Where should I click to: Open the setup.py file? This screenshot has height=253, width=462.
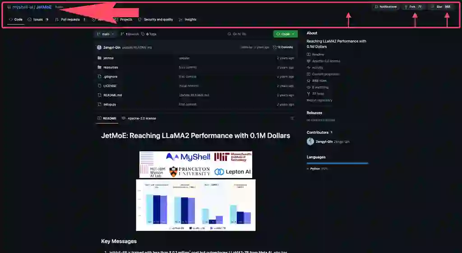pyautogui.click(x=110, y=104)
